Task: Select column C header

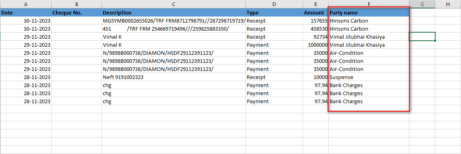Action: tap(174, 4)
